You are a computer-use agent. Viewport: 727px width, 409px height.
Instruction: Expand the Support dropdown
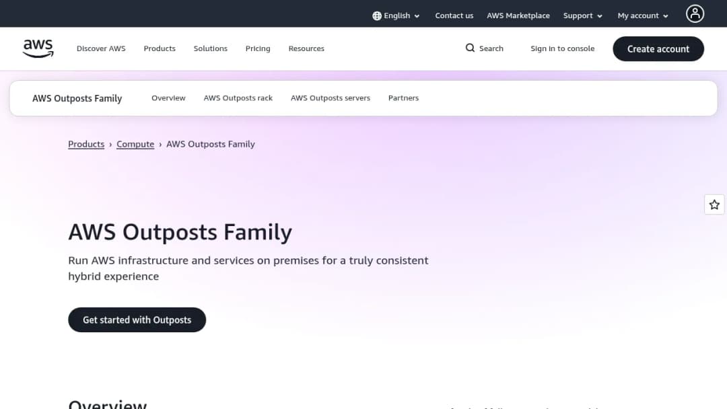583,15
